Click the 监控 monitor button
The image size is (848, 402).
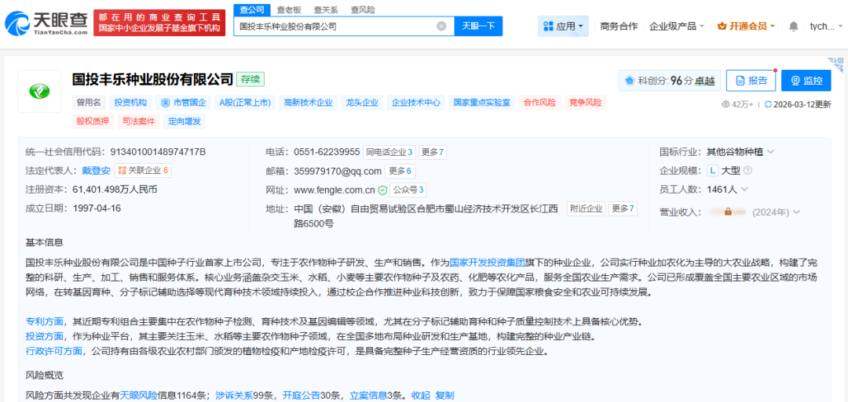tap(806, 81)
